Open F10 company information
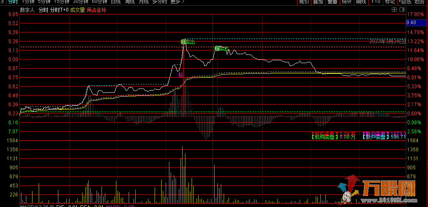This screenshot has height=207, width=428. [x=375, y=2]
